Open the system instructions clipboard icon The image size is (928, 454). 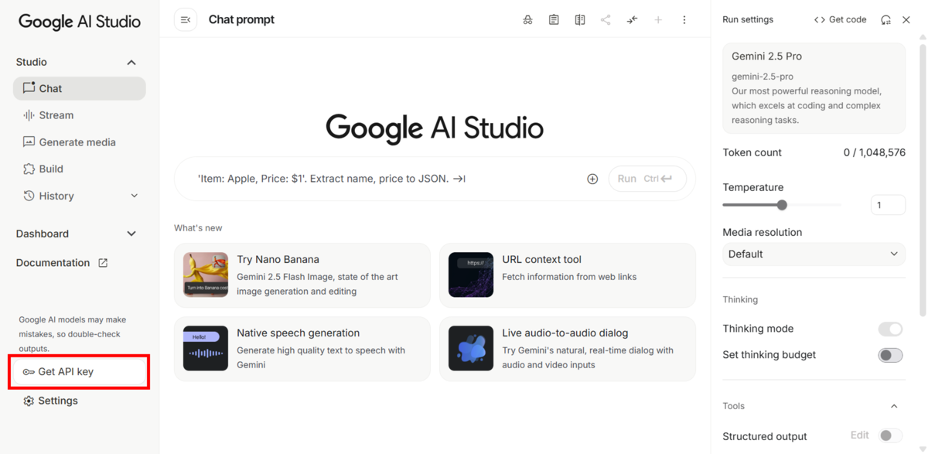pyautogui.click(x=554, y=19)
